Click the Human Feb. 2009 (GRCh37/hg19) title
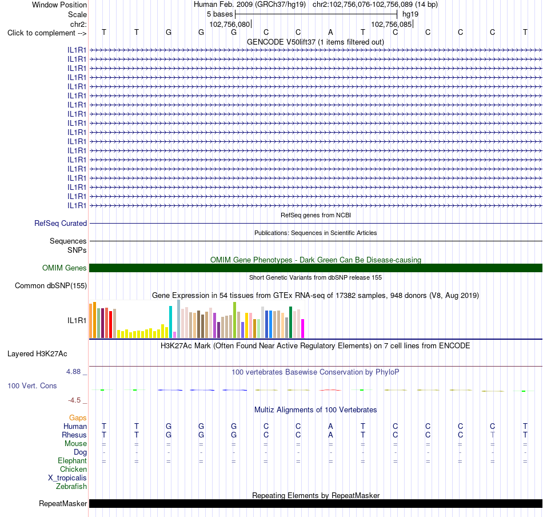 pyautogui.click(x=250, y=5)
